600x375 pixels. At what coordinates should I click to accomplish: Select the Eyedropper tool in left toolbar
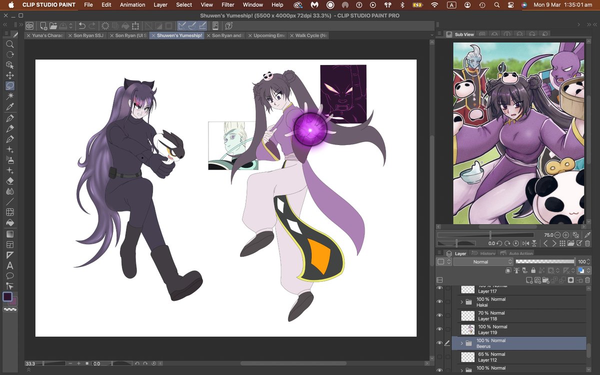9,107
